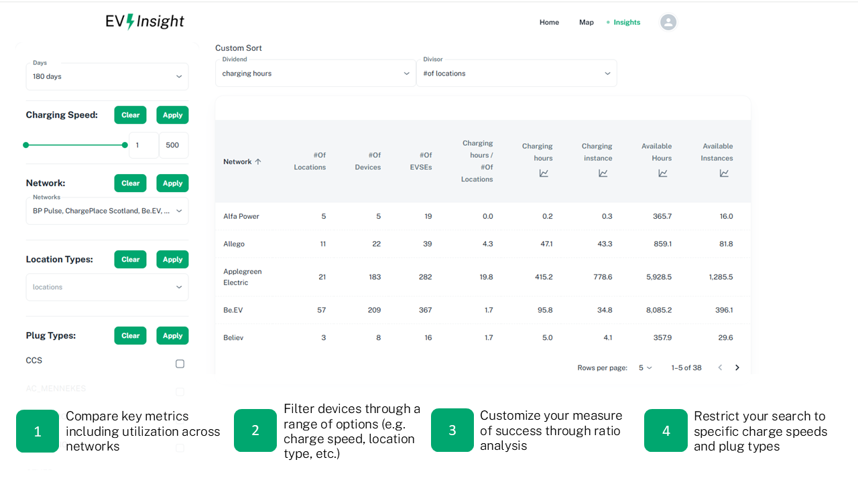The height and width of the screenshot is (482, 858).
Task: Open the Charging hours chart icon
Action: 544,173
